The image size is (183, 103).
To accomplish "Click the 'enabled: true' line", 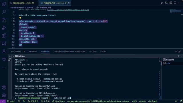I will pyautogui.click(x=29, y=42).
